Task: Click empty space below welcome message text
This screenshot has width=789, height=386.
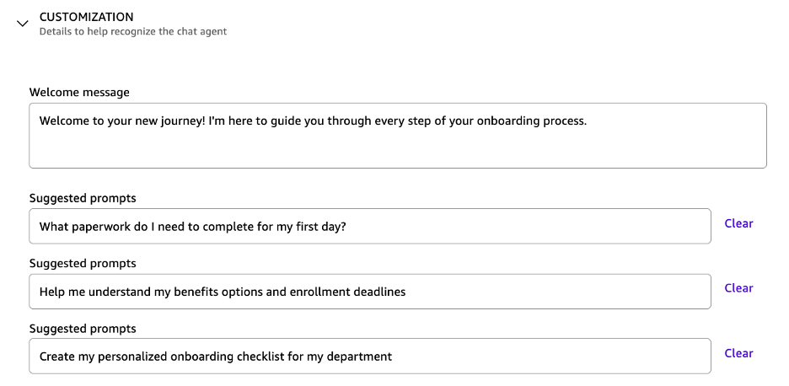Action: pos(397,152)
